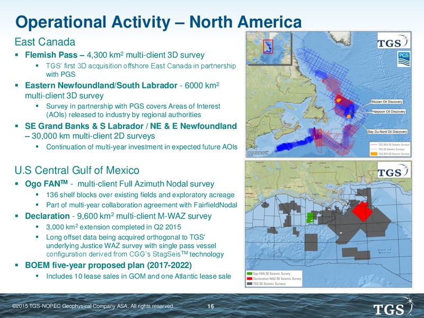This screenshot has width=424, height=318.
Task: Click '30,000 km multi-client 2D surveys' text
Action: point(93,136)
